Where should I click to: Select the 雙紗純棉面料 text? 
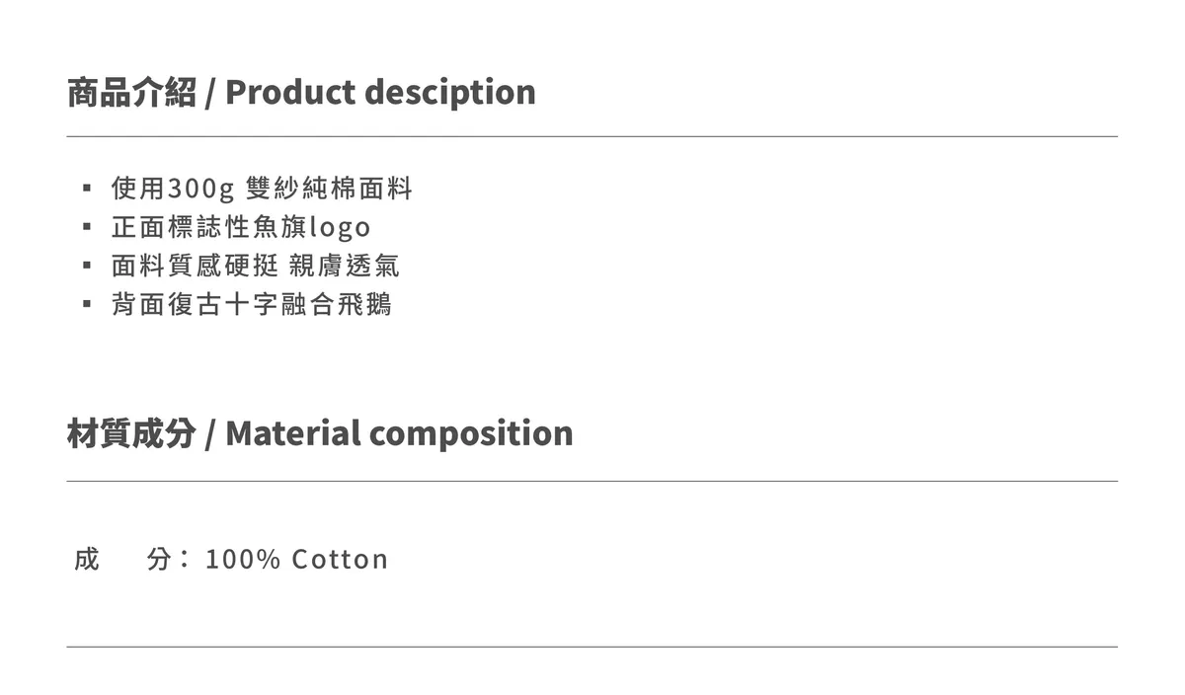coord(329,188)
